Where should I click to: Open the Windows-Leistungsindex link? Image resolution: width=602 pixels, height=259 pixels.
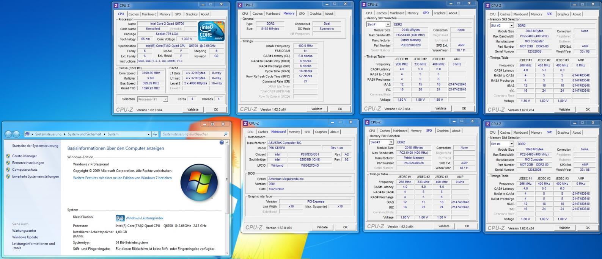(x=145, y=218)
